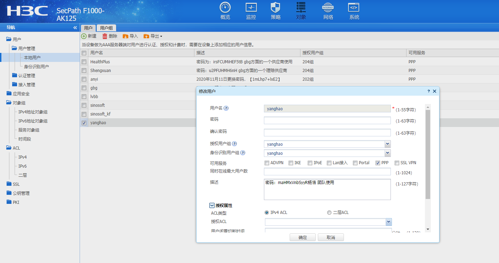The height and width of the screenshot is (263, 499).
Task: Click the 新建 green plus icon
Action: (84, 36)
